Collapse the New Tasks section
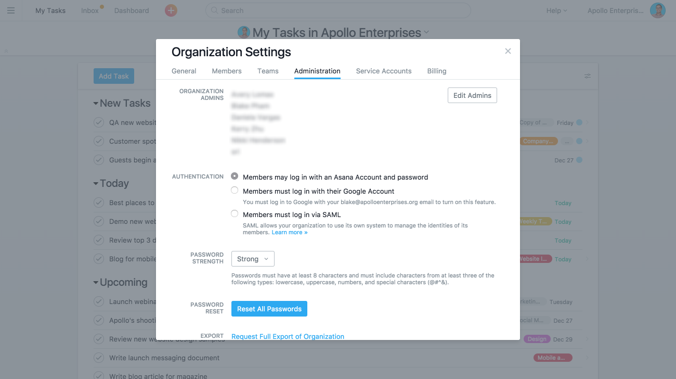The width and height of the screenshot is (676, 379). (96, 104)
